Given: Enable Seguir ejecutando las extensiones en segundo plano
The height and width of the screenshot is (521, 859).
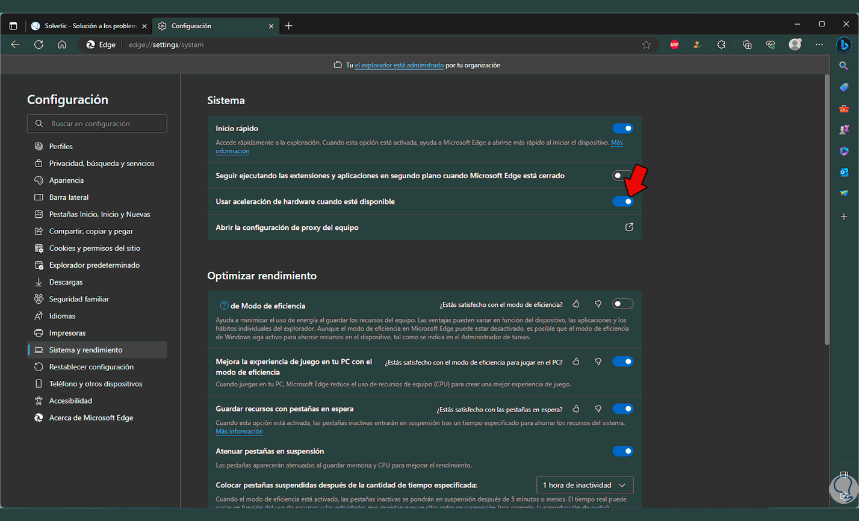Looking at the screenshot, I should click(622, 176).
